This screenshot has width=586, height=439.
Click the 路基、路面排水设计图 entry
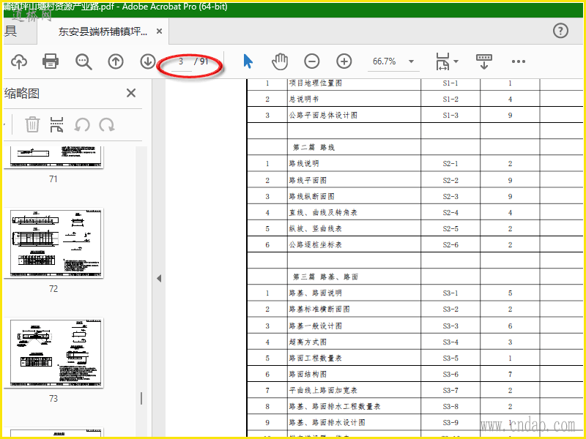(x=327, y=422)
